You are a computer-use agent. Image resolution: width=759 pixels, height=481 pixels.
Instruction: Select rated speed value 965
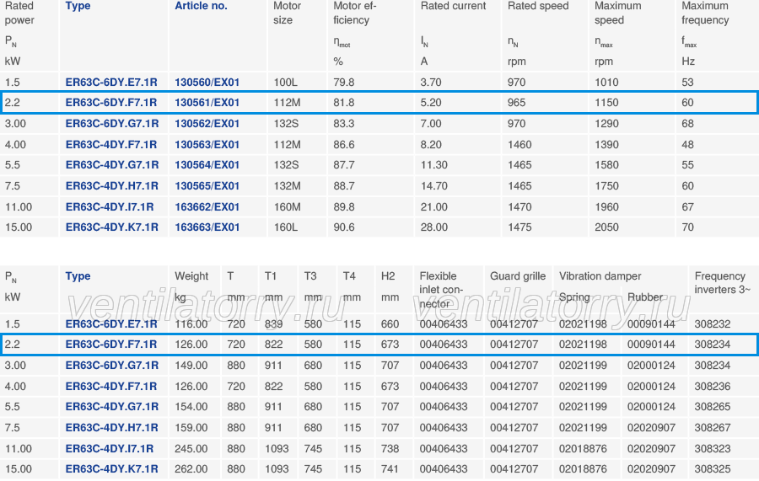pyautogui.click(x=516, y=103)
